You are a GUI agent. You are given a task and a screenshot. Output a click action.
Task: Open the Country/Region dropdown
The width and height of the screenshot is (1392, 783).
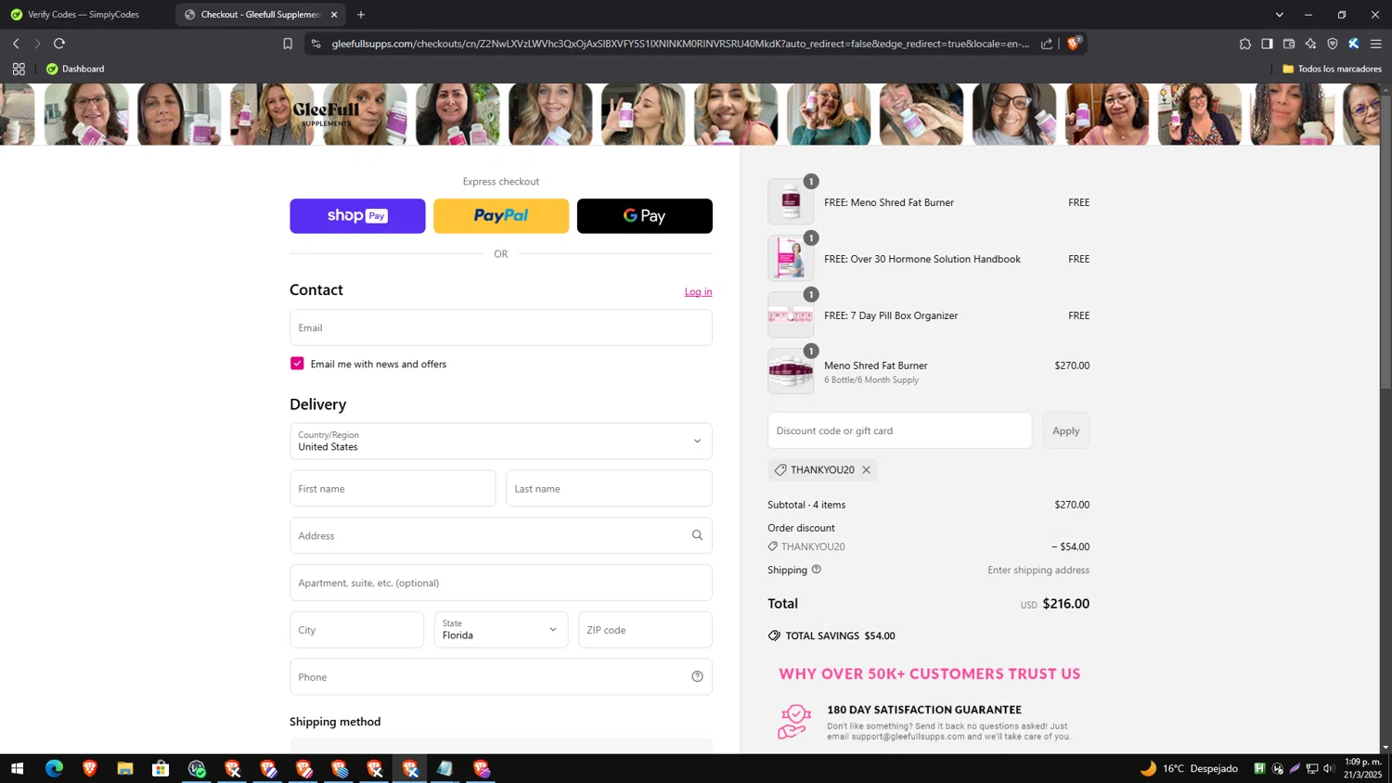pos(501,442)
